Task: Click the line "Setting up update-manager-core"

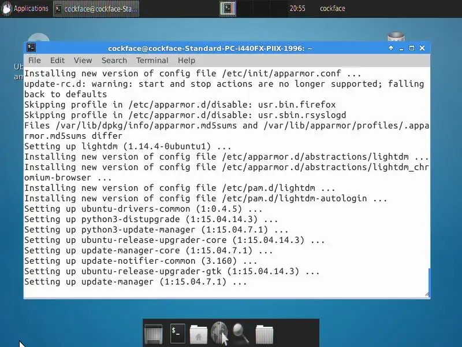Action: [148, 250]
